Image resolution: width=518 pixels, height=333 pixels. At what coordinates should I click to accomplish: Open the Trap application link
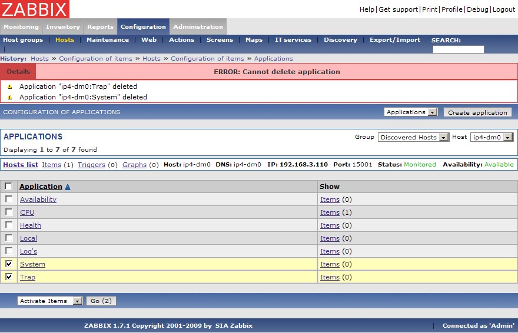point(28,277)
